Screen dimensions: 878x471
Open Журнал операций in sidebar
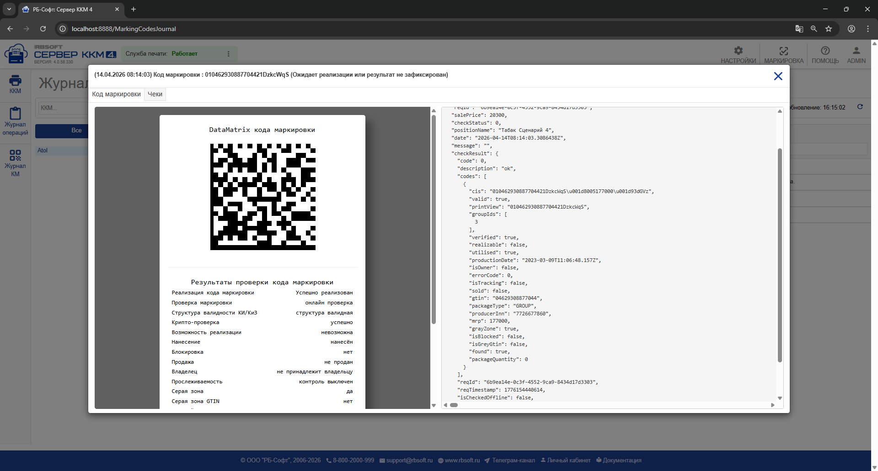(x=15, y=121)
